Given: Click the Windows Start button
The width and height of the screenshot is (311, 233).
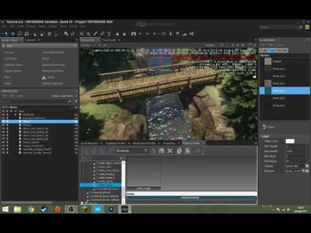Looking at the screenshot, I should [x=5, y=209].
